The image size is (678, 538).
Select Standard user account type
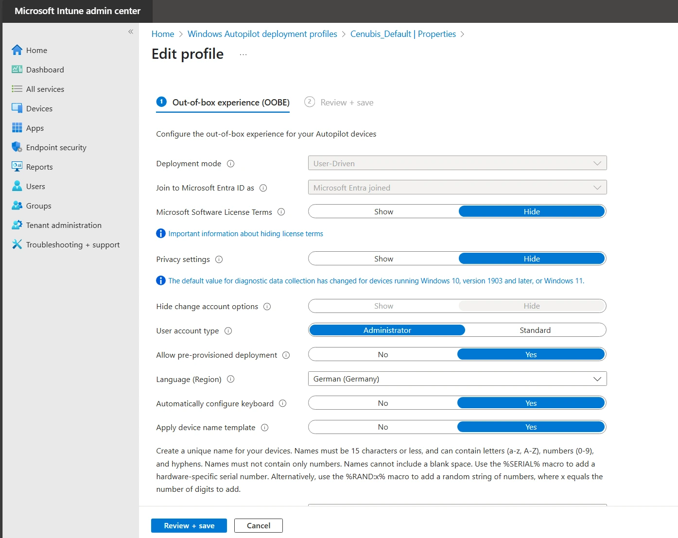pos(535,330)
